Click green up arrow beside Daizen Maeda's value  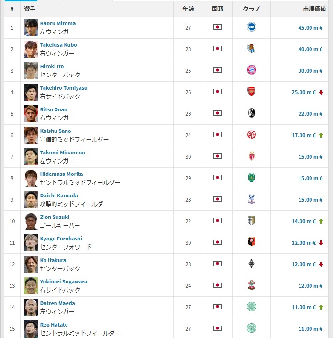click(x=321, y=307)
